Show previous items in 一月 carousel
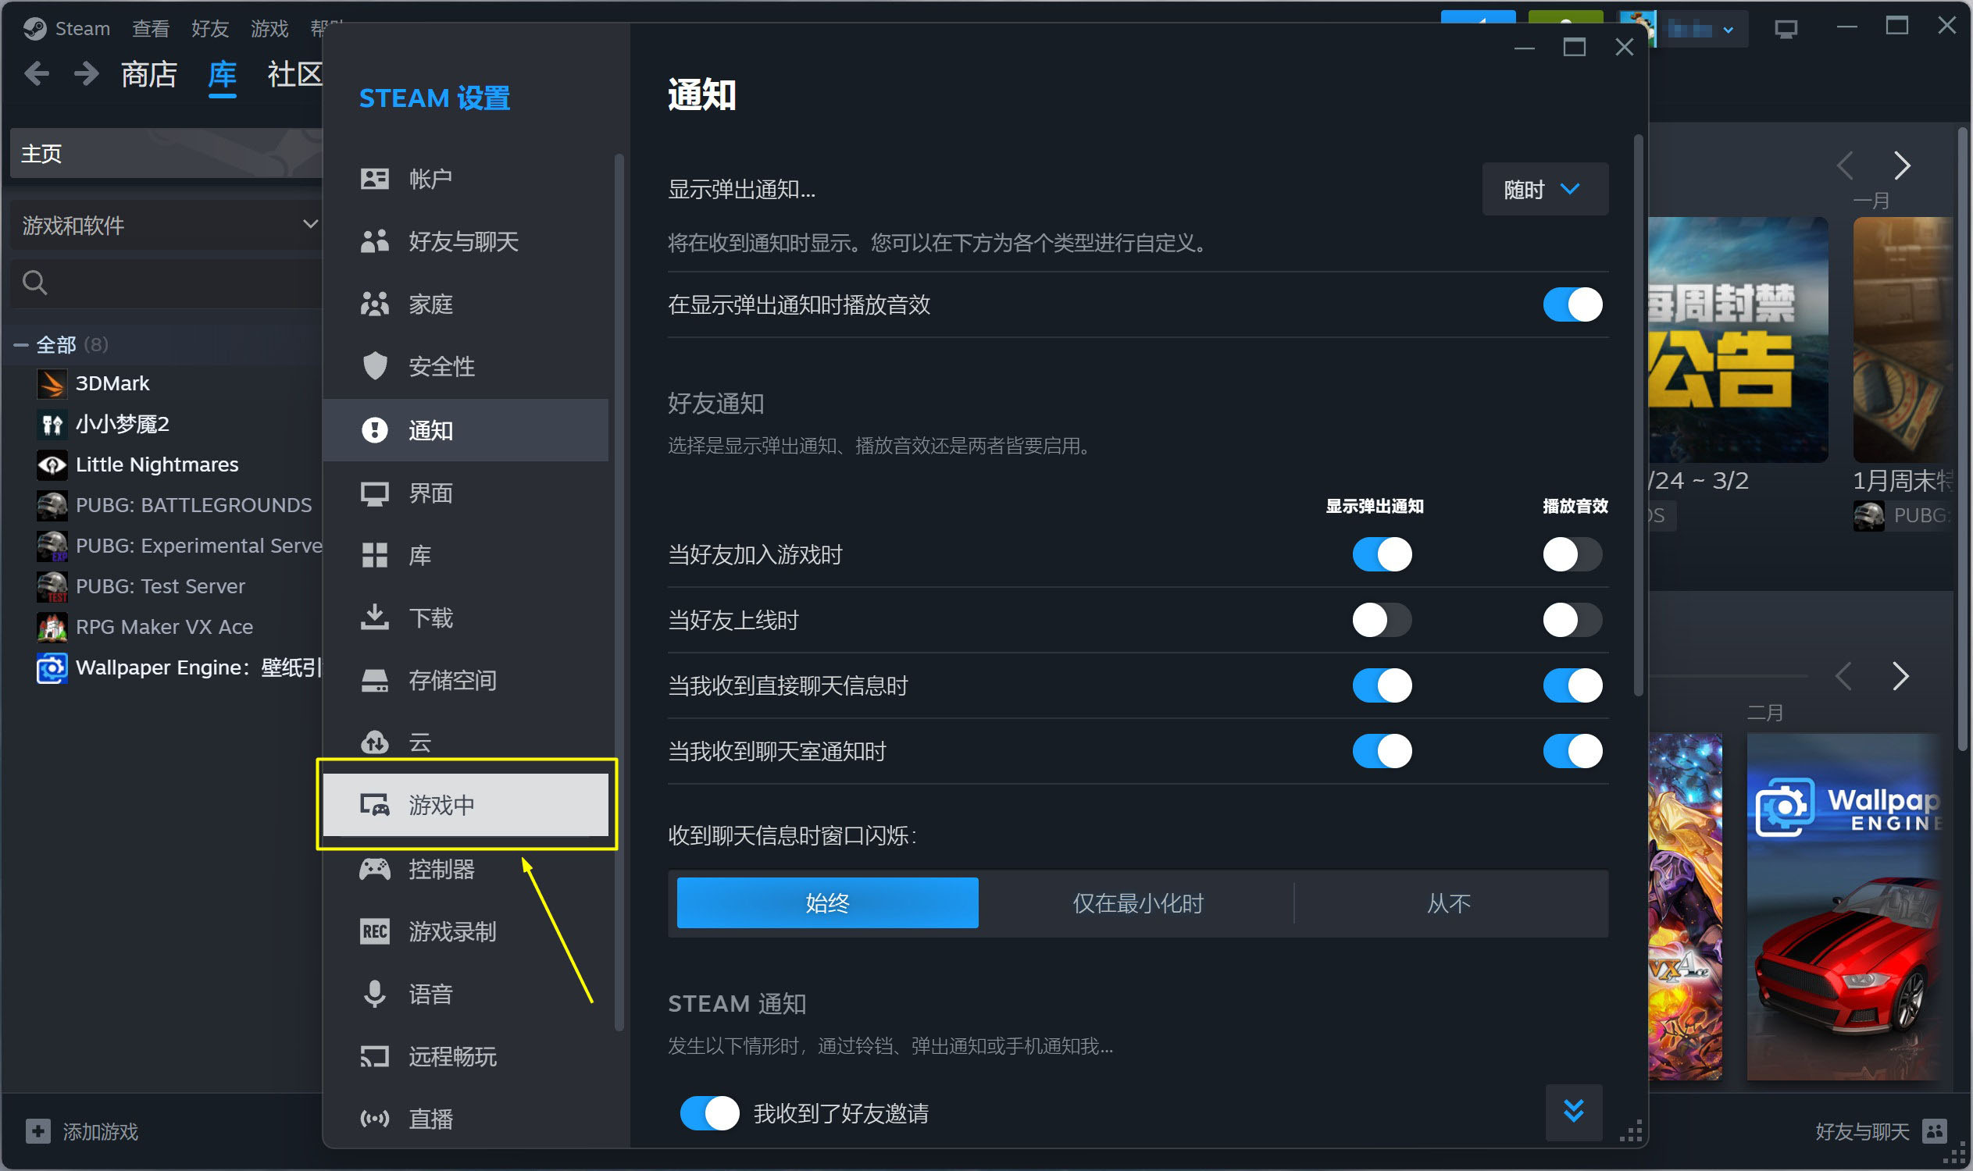This screenshot has height=1171, width=1973. [1844, 166]
